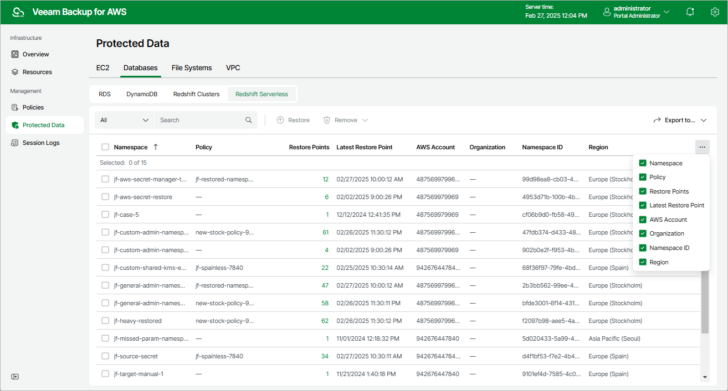Open the settings gear icon
Viewport: 728px width, 391px height.
(715, 12)
